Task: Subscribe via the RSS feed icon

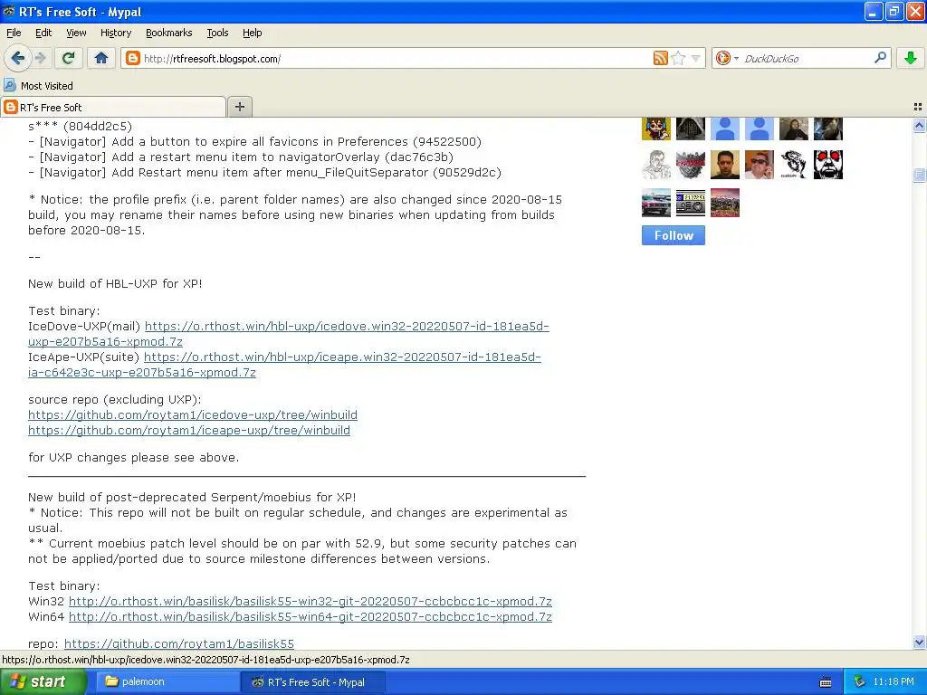Action: [660, 58]
